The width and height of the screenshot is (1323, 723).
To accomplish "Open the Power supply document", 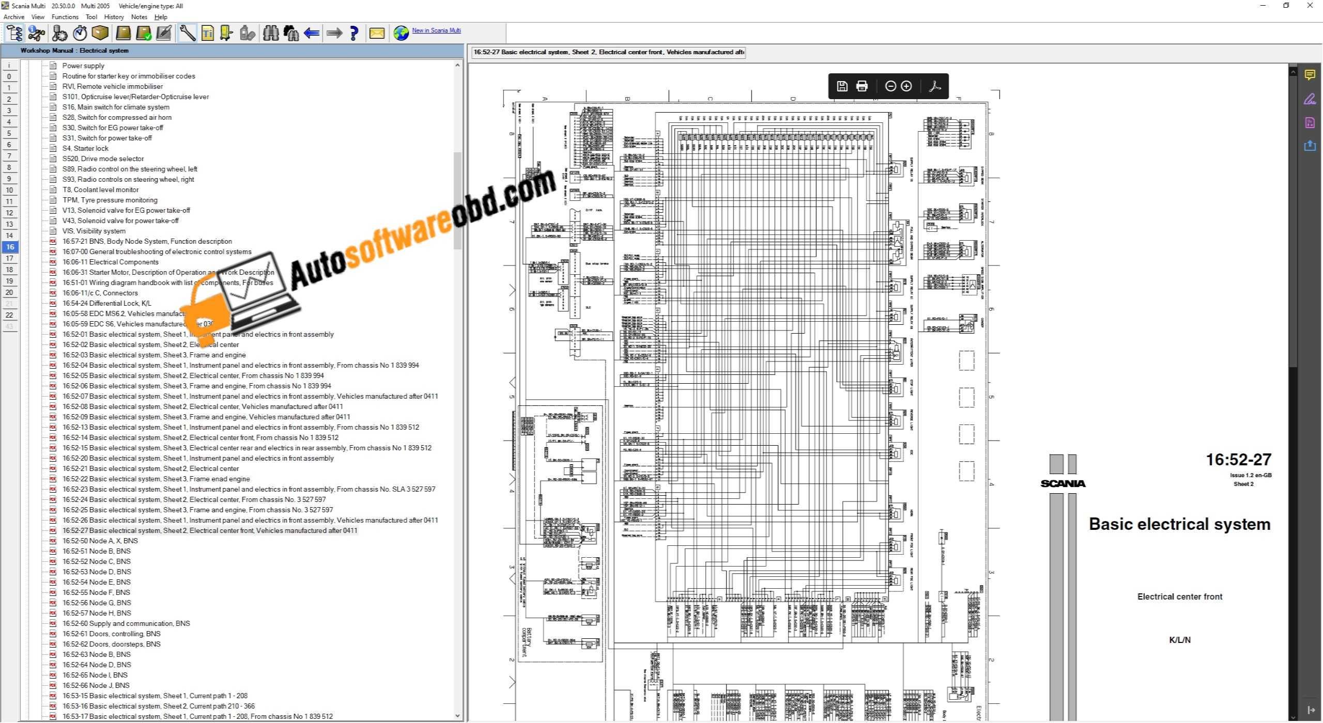I will [83, 66].
